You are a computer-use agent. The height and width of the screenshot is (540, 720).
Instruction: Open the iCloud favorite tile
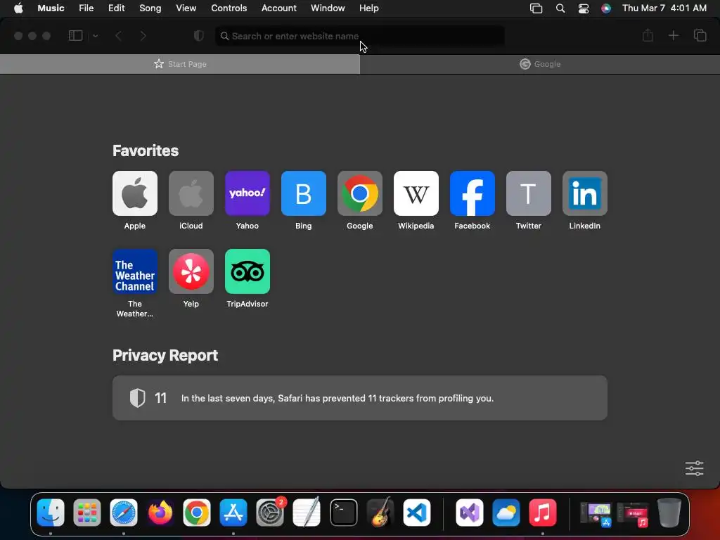191,193
